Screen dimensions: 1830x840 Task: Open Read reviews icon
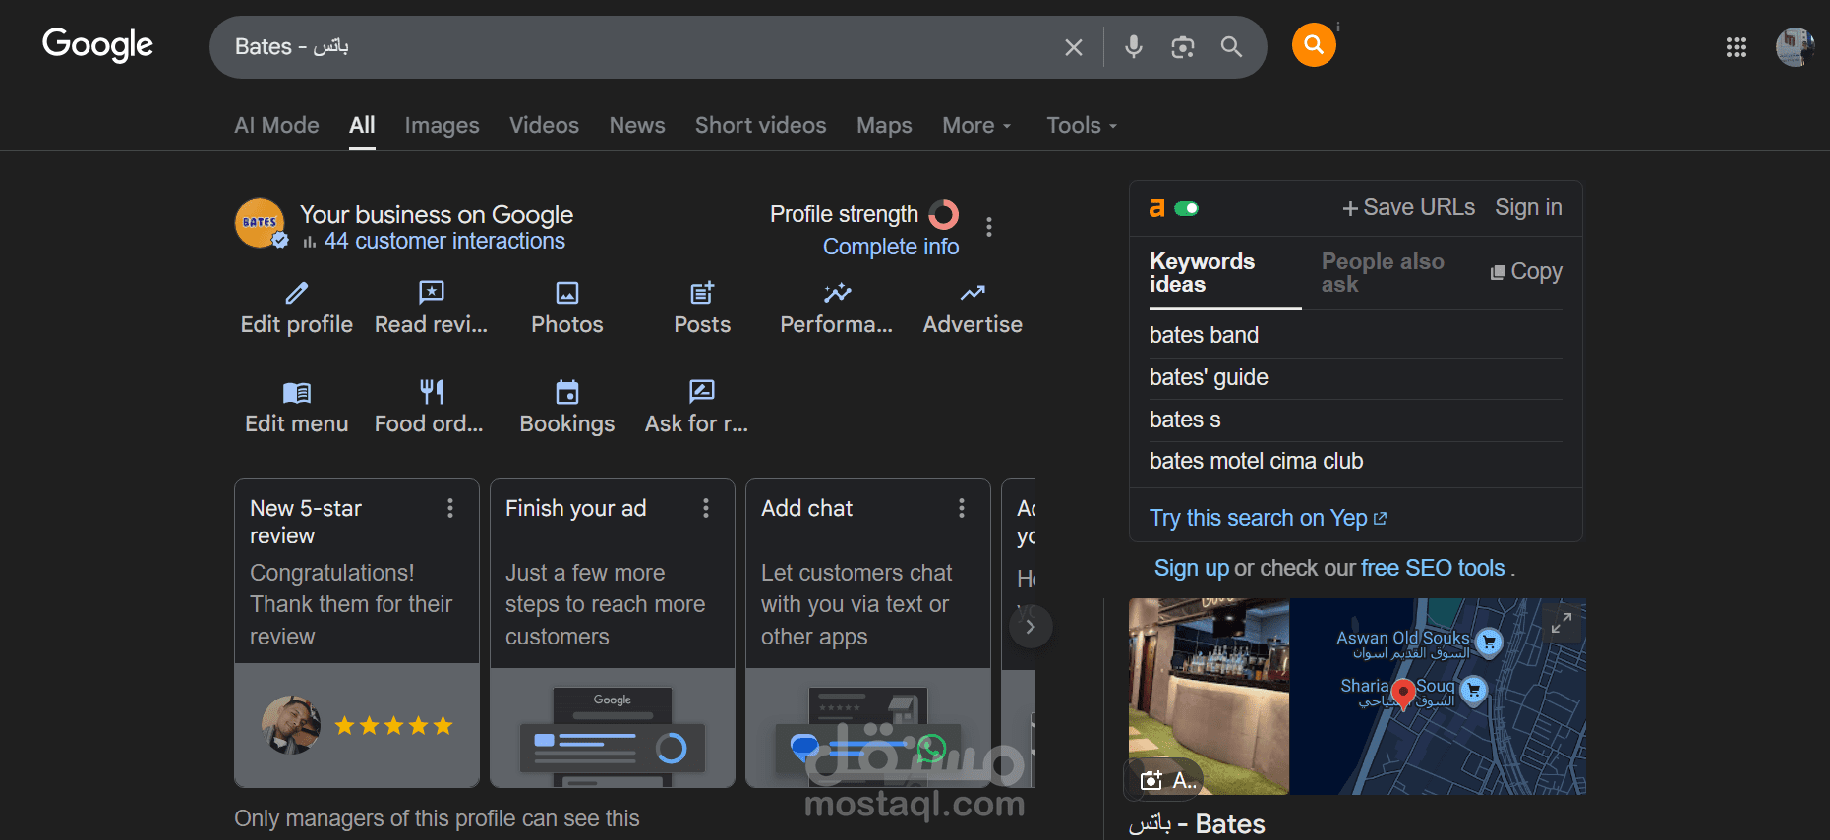coord(432,293)
